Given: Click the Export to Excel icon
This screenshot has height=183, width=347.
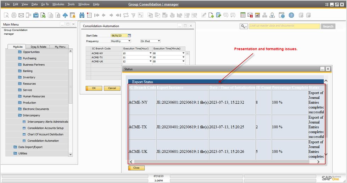Looking at the screenshot, I should tap(43, 15).
